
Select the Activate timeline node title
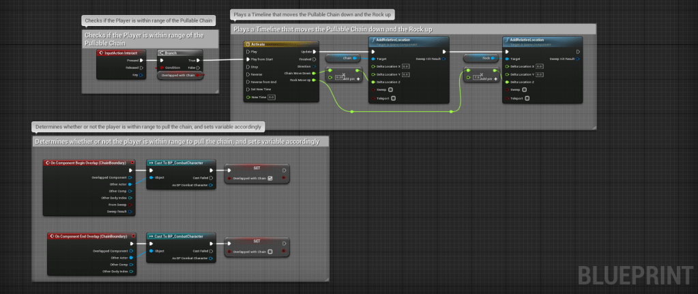tap(263, 43)
